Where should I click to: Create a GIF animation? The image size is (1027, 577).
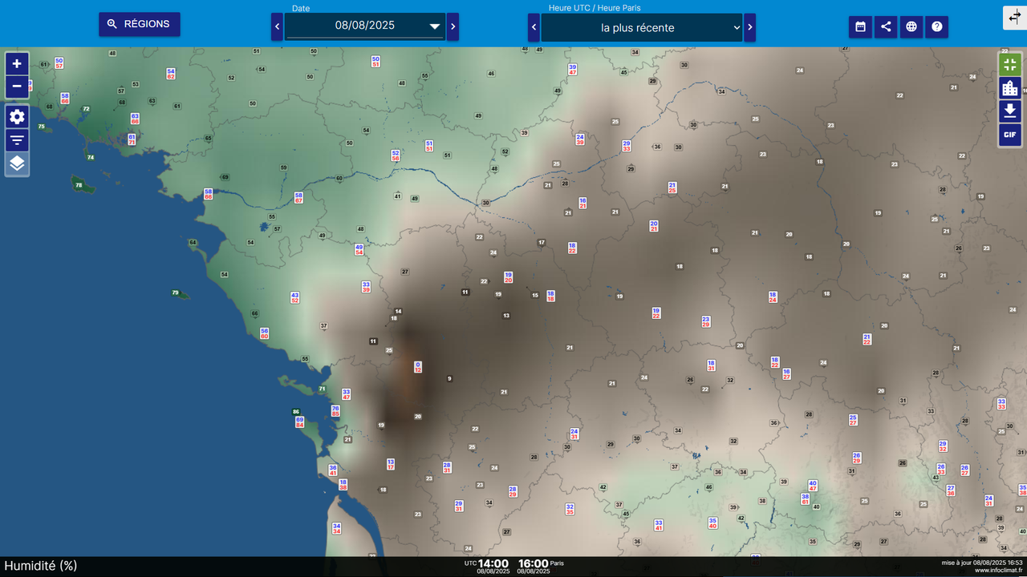coord(1009,135)
